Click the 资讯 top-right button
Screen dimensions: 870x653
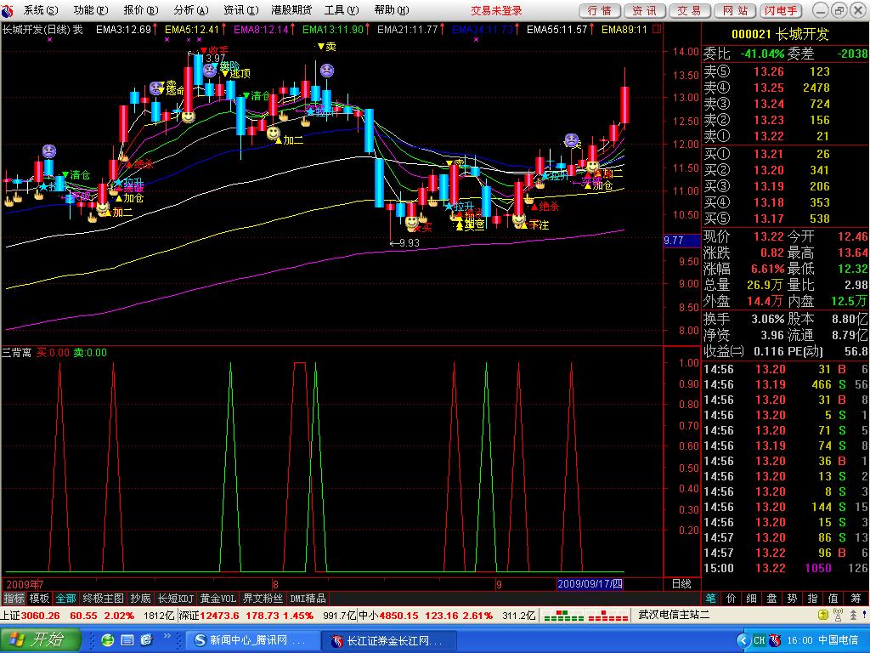(x=644, y=10)
